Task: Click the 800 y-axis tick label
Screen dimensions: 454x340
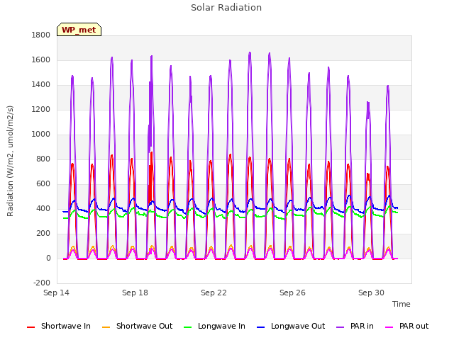Action: pos(43,159)
